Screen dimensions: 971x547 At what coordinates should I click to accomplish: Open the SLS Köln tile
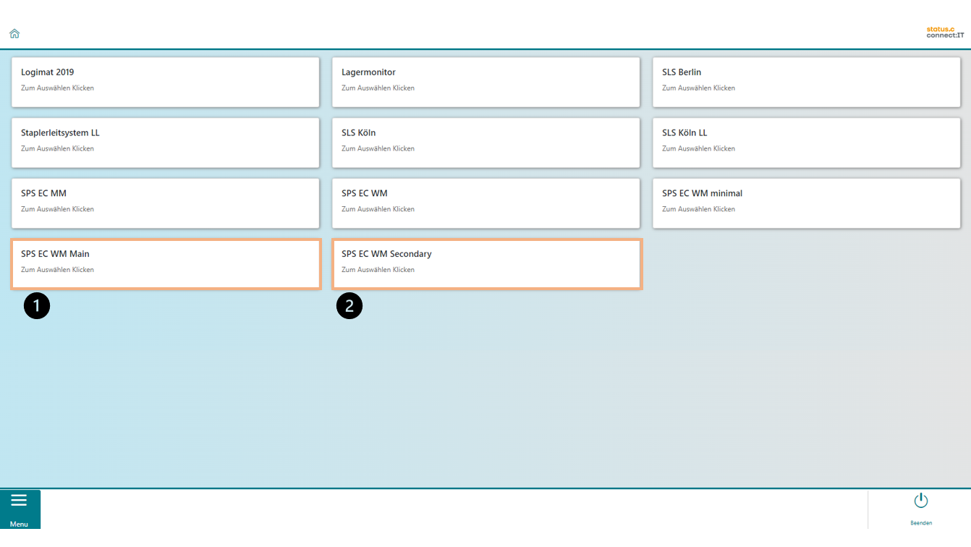(x=485, y=143)
